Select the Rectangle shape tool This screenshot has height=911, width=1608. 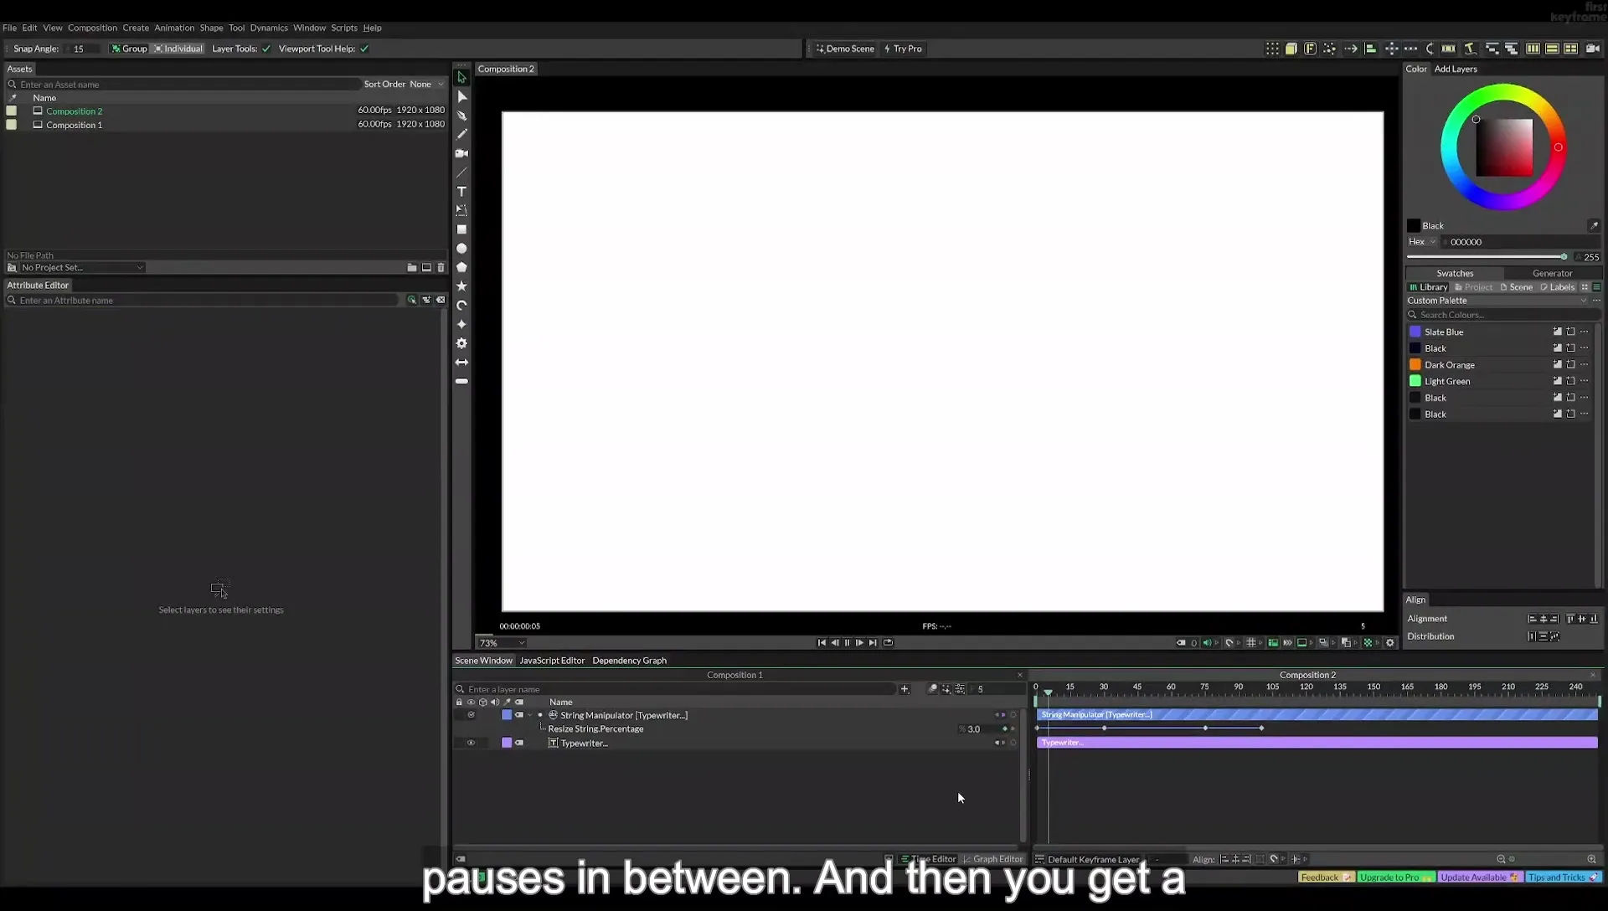[x=461, y=229]
